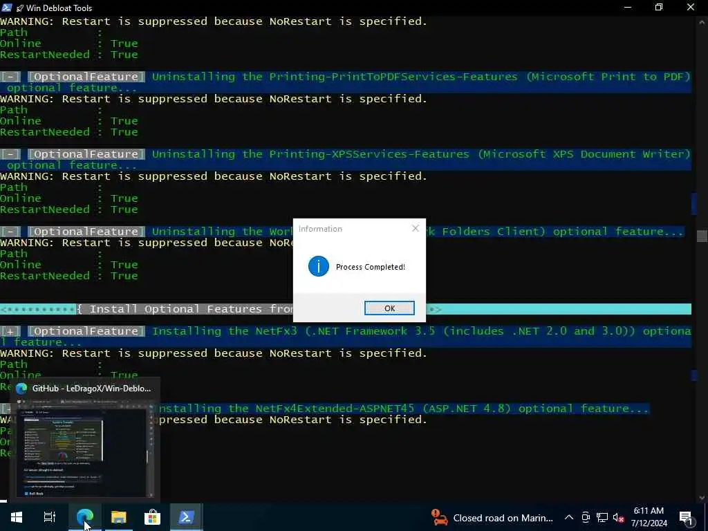Close the Information dialog with its X
The width and height of the screenshot is (708, 531).
[416, 228]
